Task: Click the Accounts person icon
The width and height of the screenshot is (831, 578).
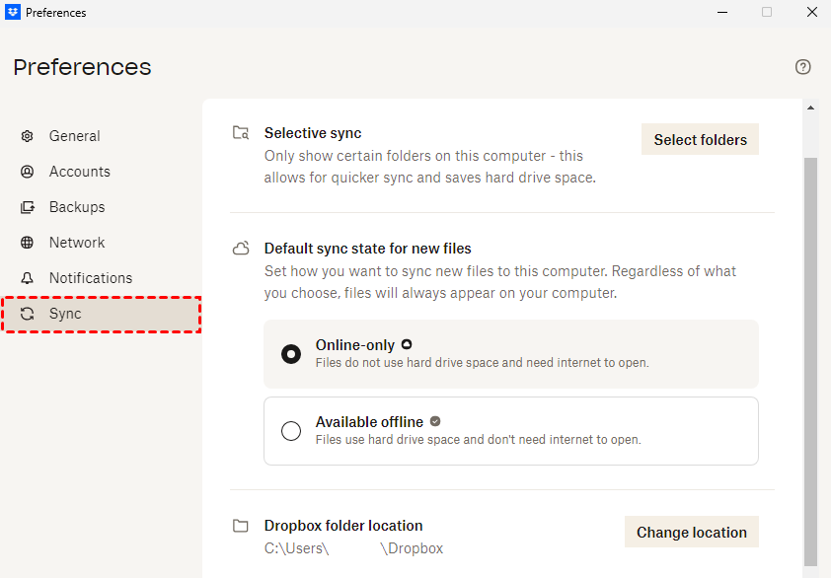Action: coord(28,172)
